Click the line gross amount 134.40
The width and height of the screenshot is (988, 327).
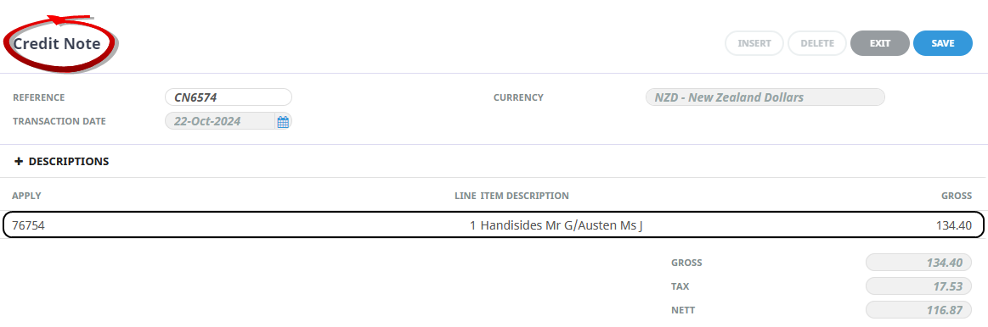pyautogui.click(x=954, y=225)
